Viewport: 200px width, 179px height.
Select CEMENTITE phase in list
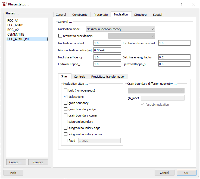click(27, 34)
